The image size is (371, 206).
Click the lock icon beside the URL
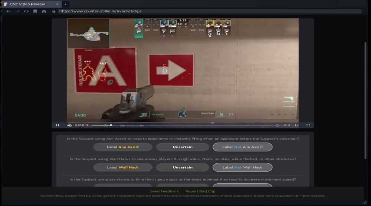(54, 11)
